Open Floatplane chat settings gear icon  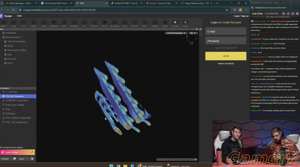pos(297,13)
